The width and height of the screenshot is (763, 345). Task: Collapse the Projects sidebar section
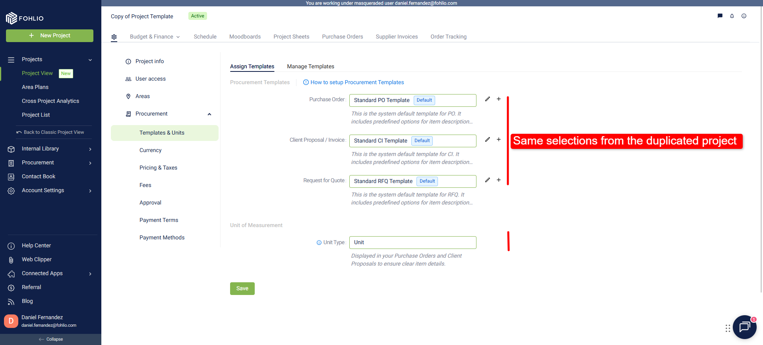[90, 60]
